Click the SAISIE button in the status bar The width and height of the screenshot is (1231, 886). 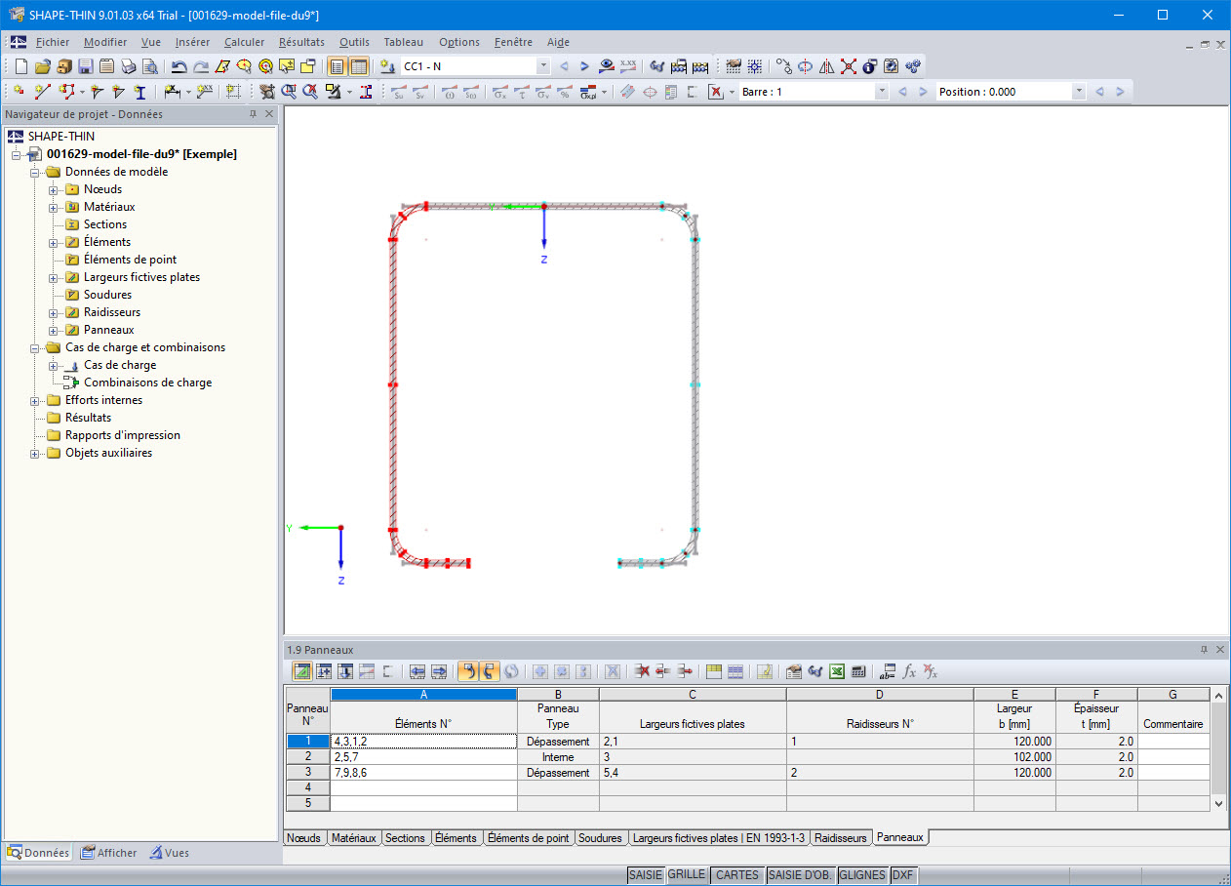(646, 875)
